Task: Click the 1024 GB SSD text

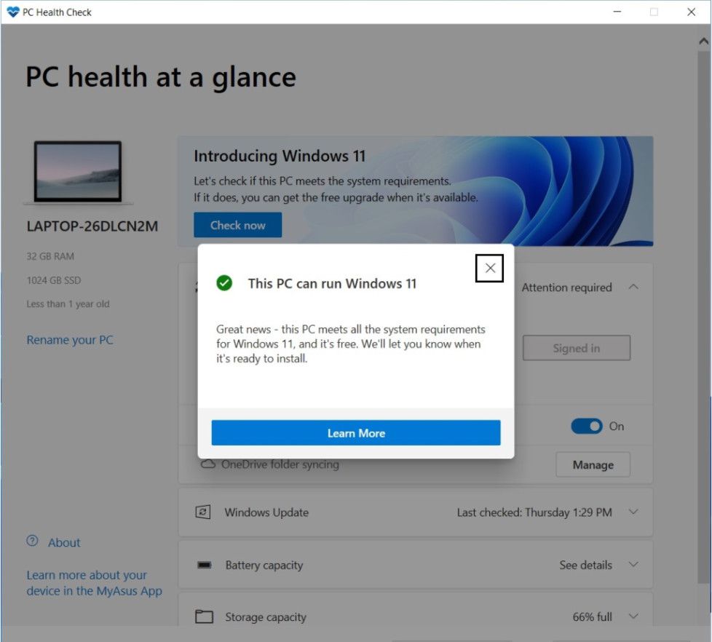Action: [54, 280]
